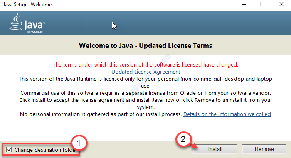Click the numbered circle 2 annotation
The width and height of the screenshot is (291, 158).
[183, 139]
